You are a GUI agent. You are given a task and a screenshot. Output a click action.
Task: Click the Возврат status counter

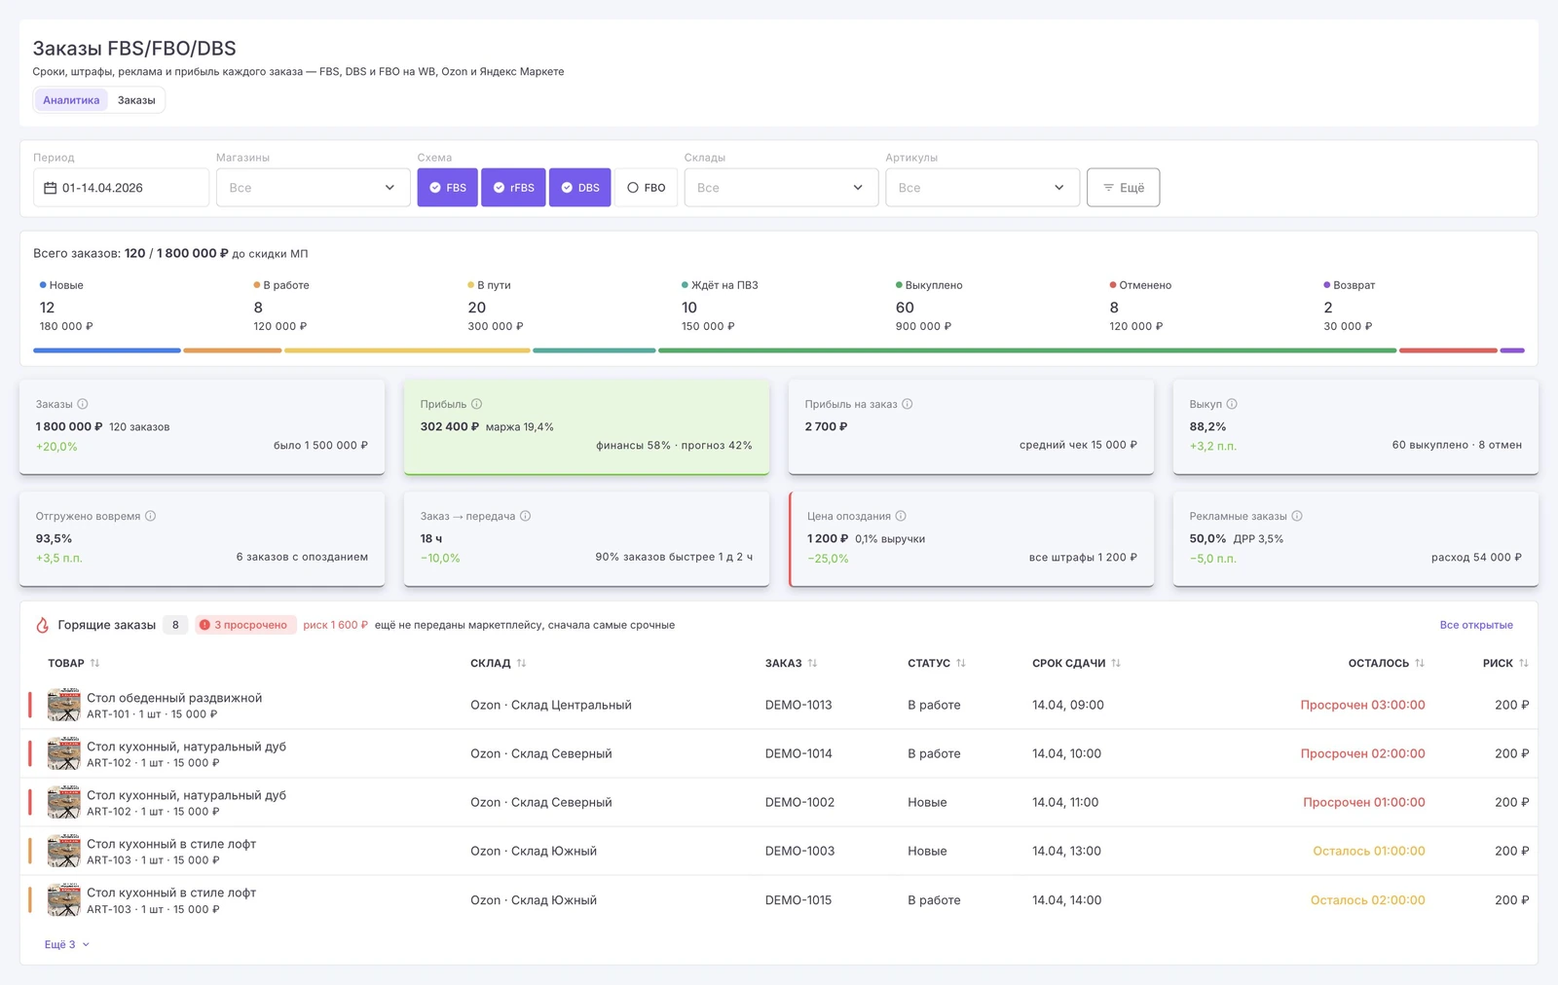pos(1349,306)
